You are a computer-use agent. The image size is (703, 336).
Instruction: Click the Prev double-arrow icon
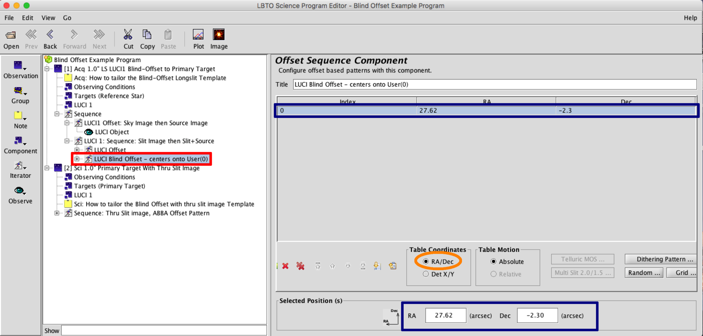31,35
